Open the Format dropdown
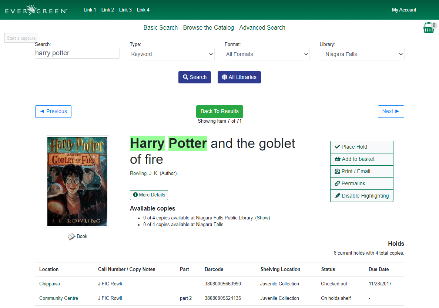 point(267,54)
